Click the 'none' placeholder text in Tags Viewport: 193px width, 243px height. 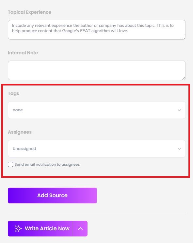coord(18,110)
